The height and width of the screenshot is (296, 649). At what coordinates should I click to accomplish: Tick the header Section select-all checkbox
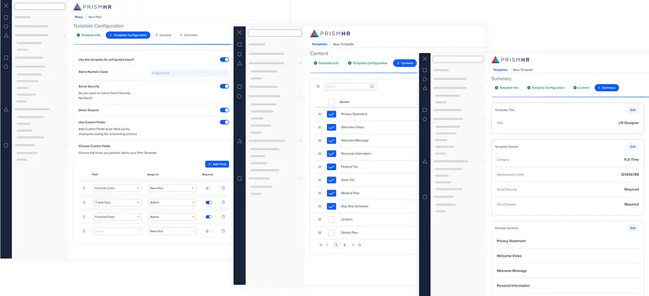point(331,102)
